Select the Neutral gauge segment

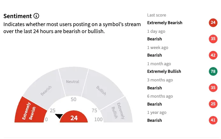tap(72, 81)
